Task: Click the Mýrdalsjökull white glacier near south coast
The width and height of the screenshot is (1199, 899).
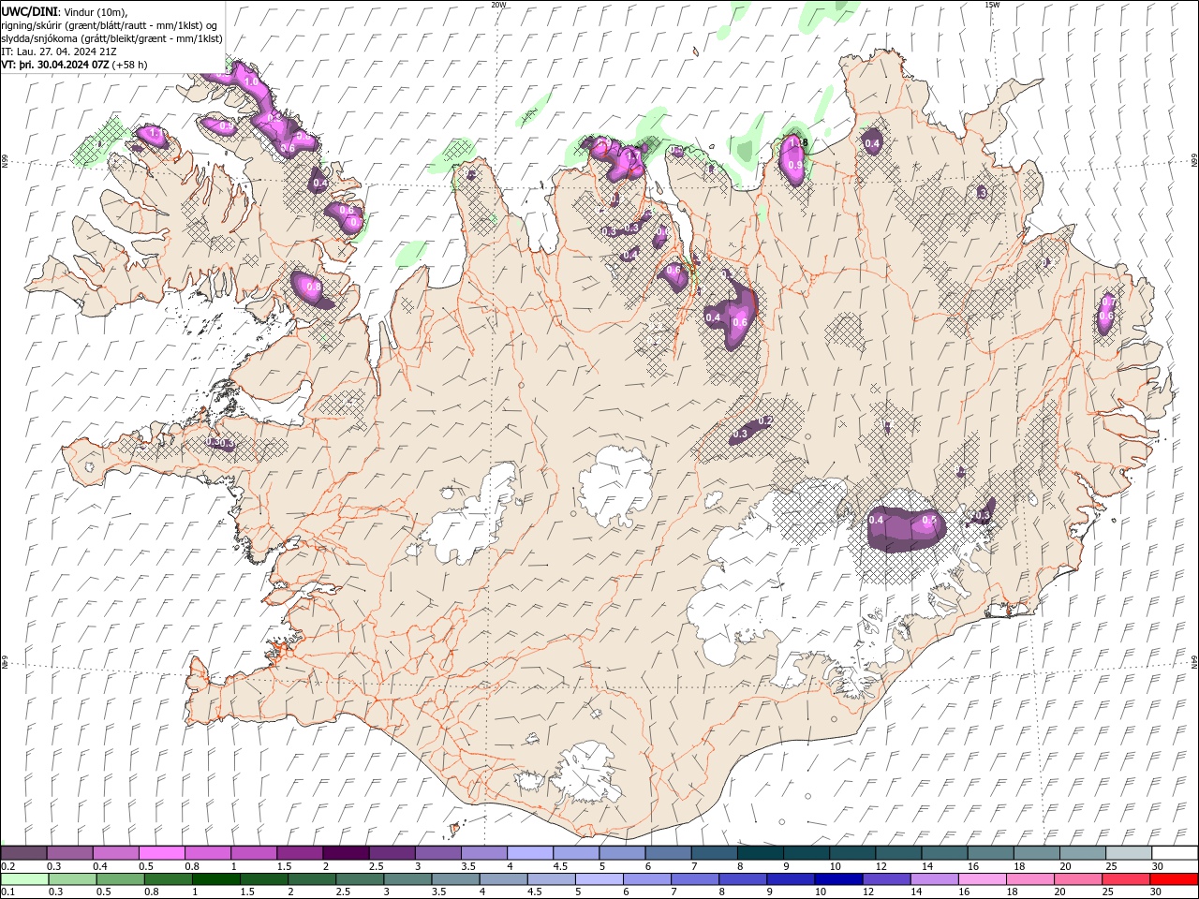Action: pyautogui.click(x=587, y=773)
